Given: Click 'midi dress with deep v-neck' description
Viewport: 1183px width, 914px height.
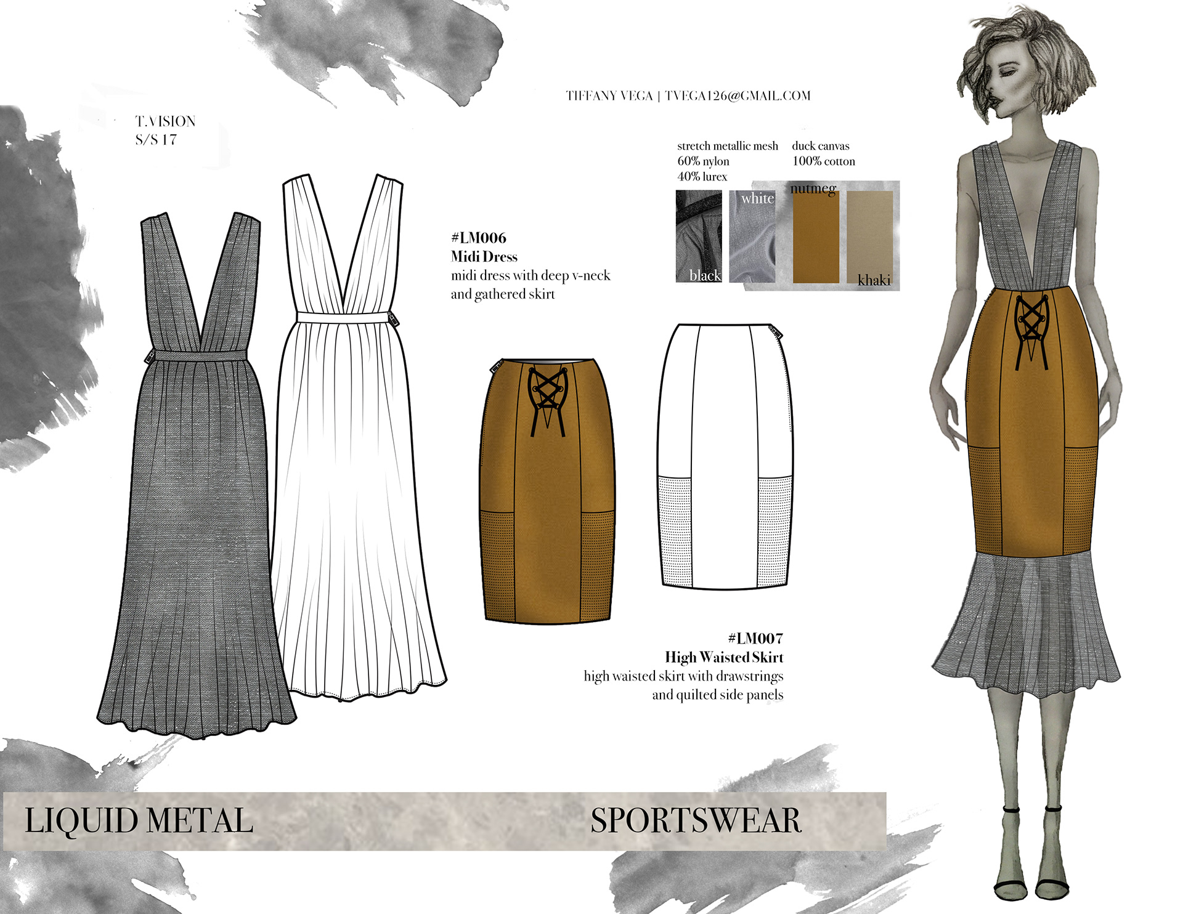Looking at the screenshot, I should click(531, 275).
